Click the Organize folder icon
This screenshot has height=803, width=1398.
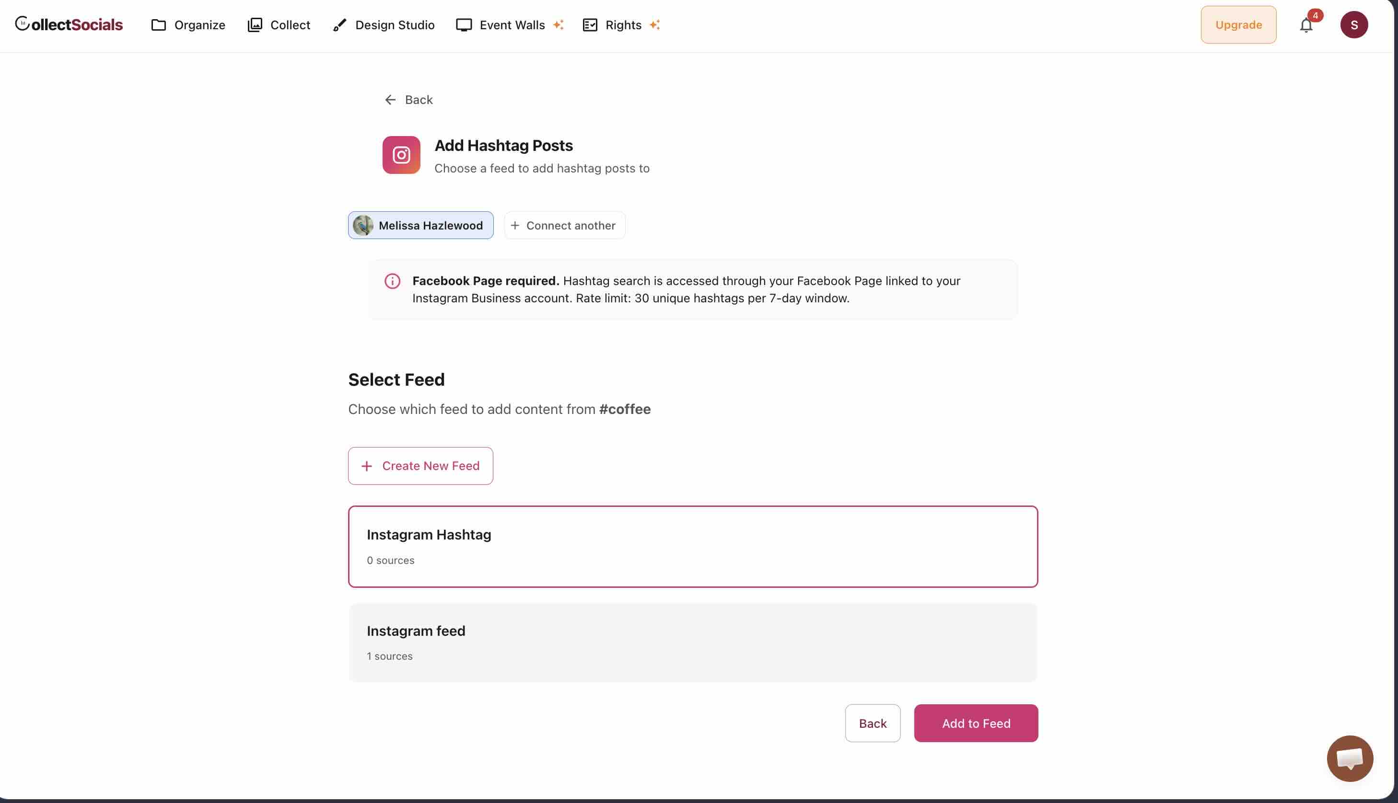point(158,25)
